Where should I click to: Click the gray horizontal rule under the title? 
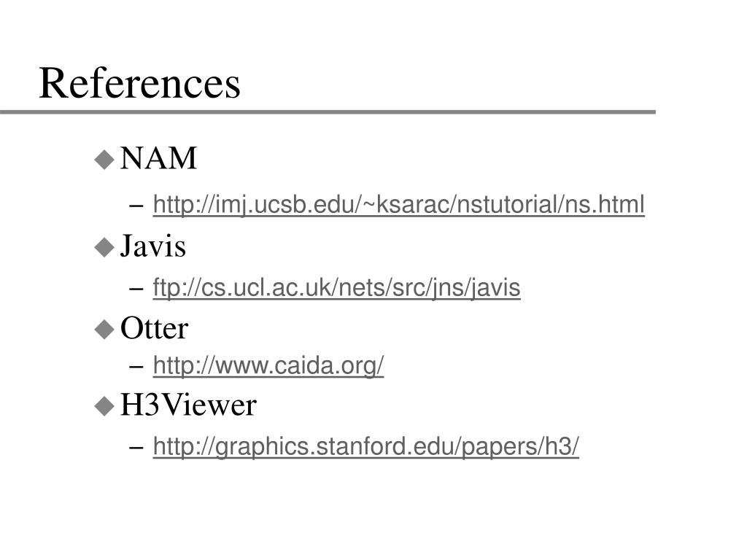[x=328, y=112]
